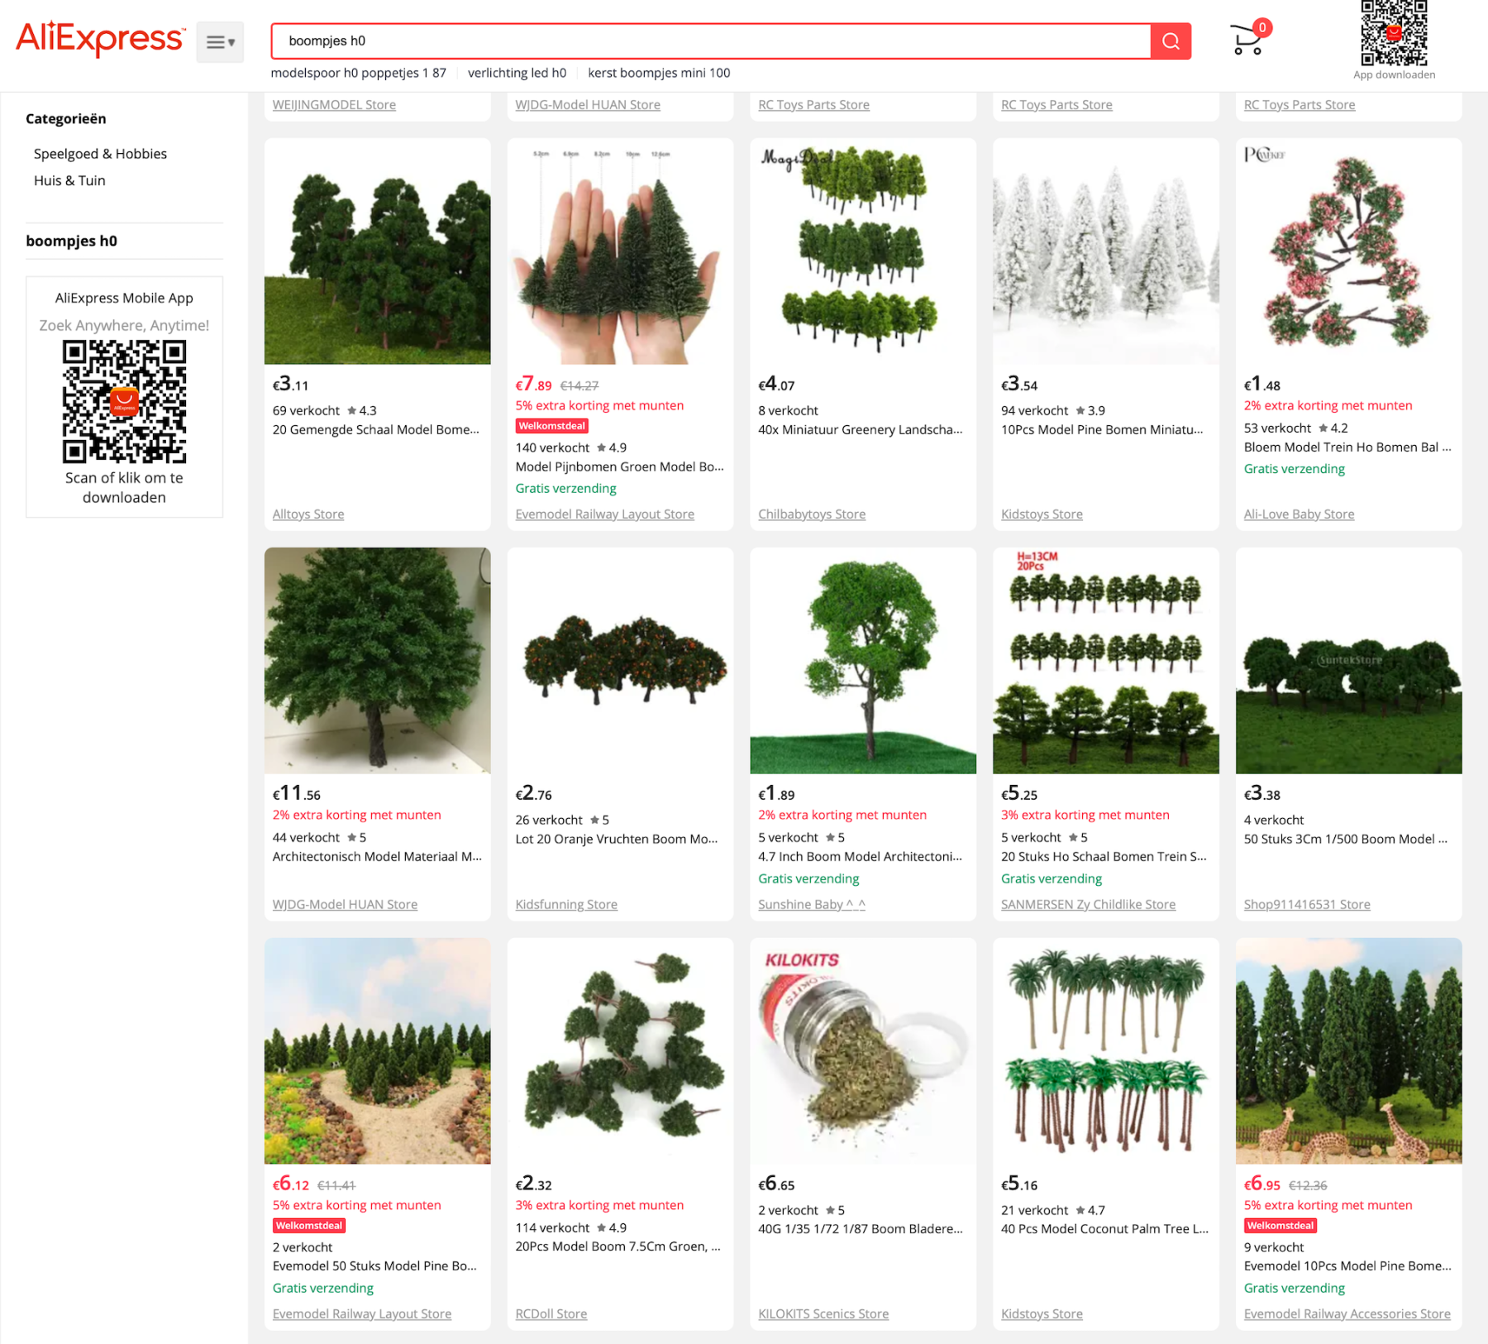The image size is (1488, 1344).
Task: Click suggestion 'verlichting led h0'
Action: (517, 73)
